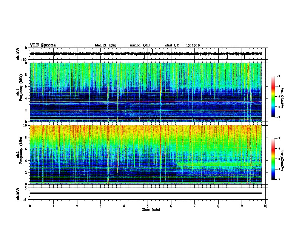
Task: Click the "ch.3(V)" axis label
Action: [x=18, y=194]
